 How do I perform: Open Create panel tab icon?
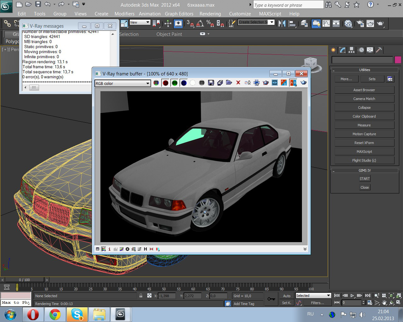[x=333, y=50]
